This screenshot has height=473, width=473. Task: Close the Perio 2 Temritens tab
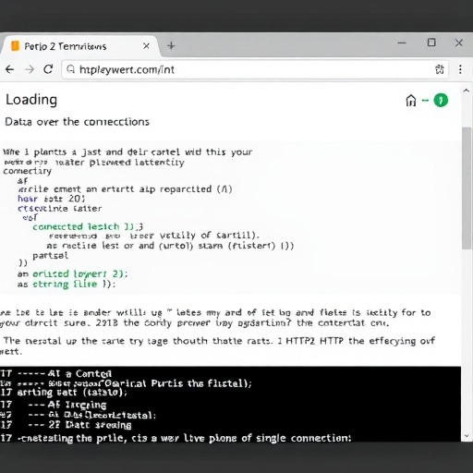[146, 46]
